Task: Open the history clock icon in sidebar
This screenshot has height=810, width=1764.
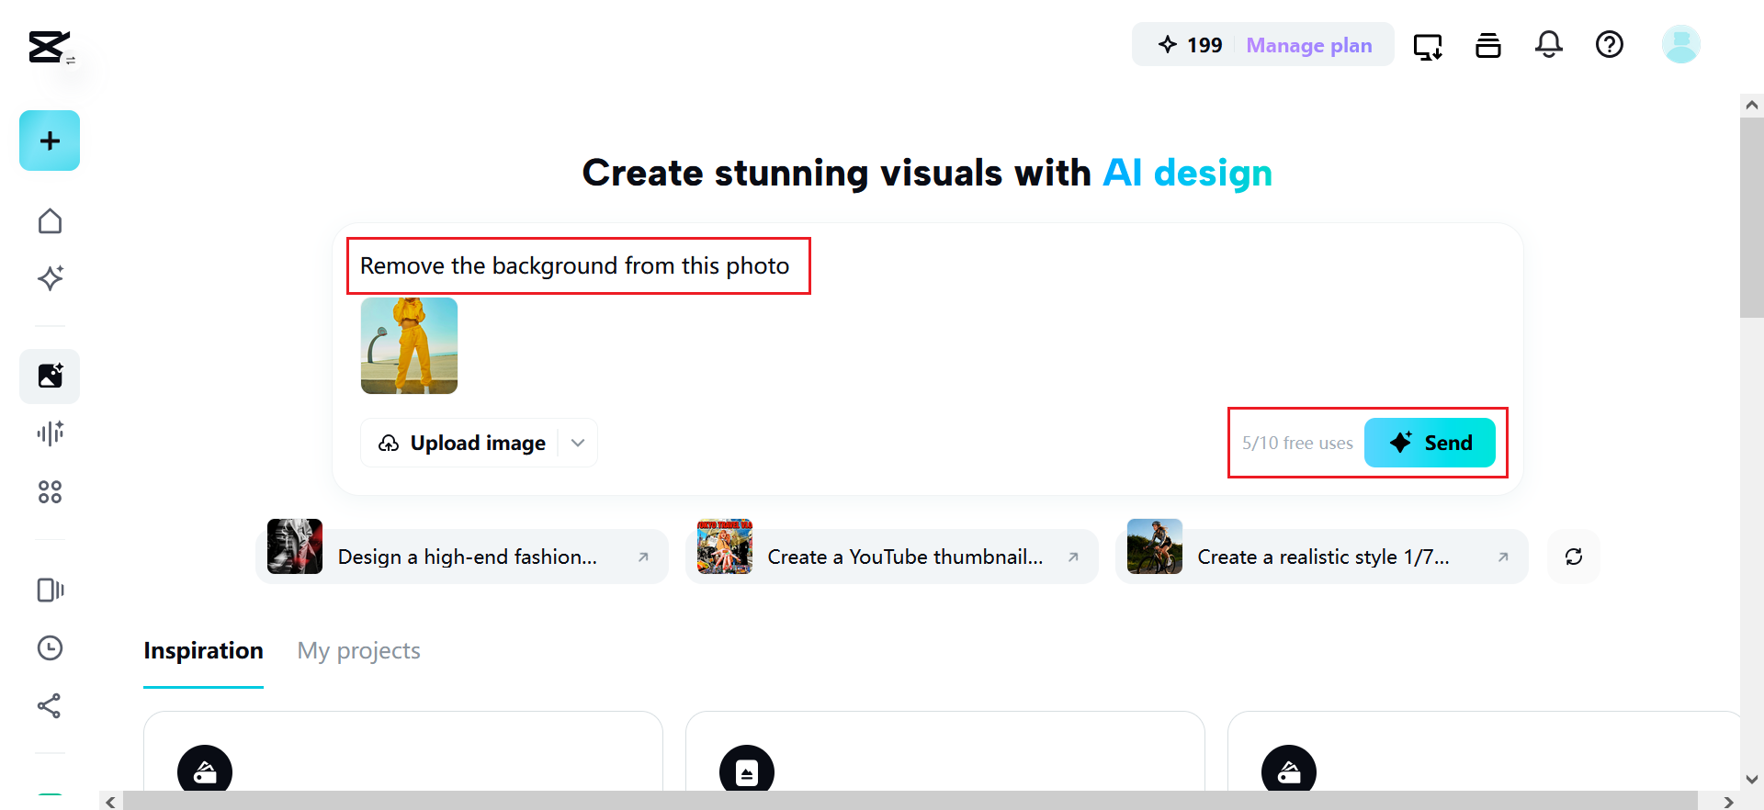Action: [50, 648]
